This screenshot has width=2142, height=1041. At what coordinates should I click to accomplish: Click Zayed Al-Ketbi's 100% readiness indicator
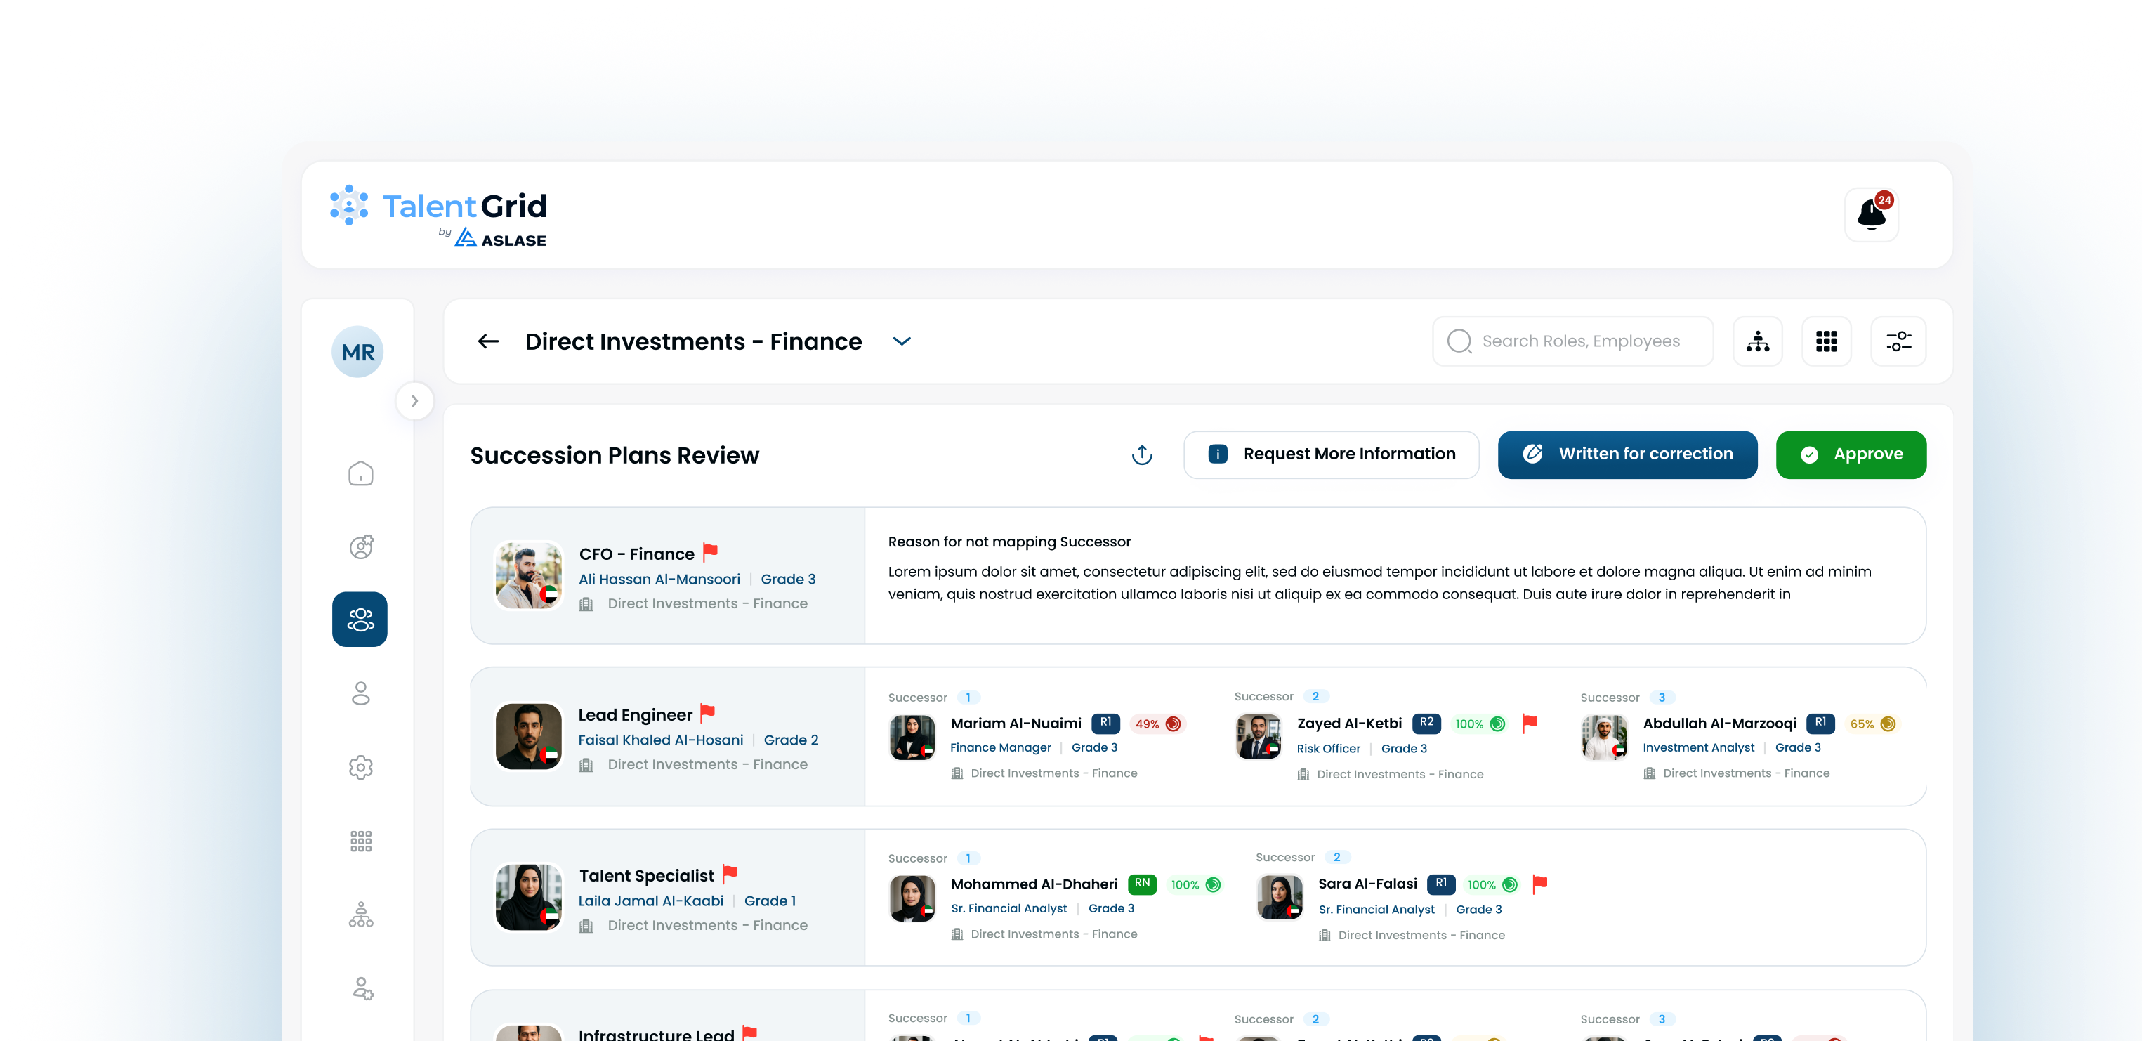(1480, 724)
